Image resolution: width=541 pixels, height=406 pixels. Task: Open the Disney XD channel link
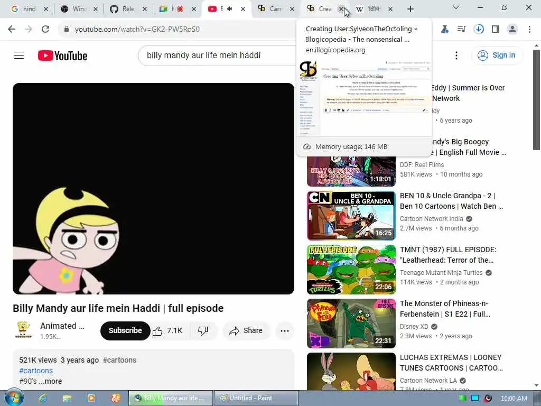point(414,326)
